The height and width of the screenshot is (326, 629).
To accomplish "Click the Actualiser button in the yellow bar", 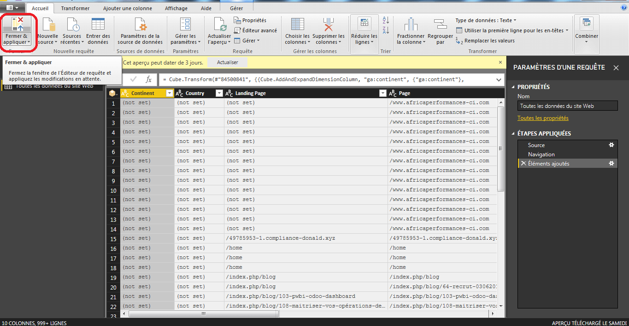I will (x=228, y=62).
